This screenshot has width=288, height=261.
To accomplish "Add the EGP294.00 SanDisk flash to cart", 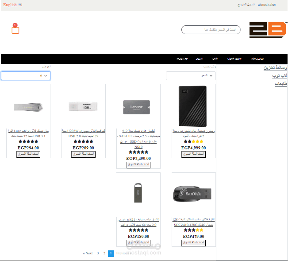I will tap(28, 154).
